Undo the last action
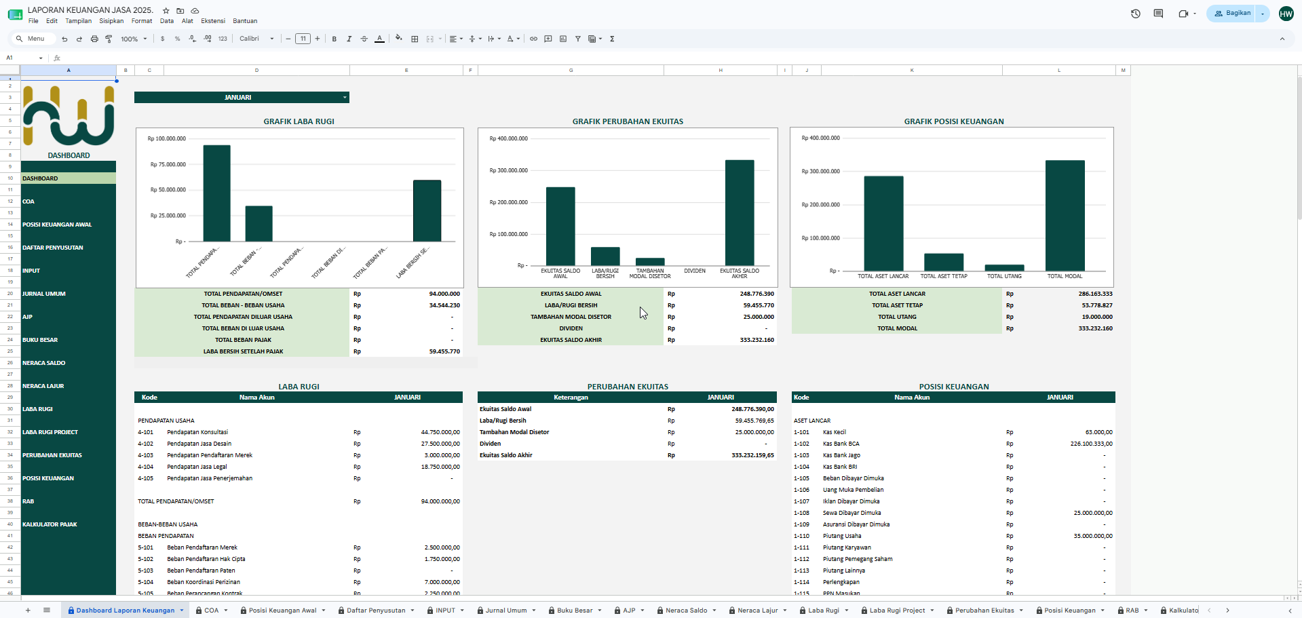Viewport: 1302px width, 618px height. pyautogui.click(x=64, y=39)
